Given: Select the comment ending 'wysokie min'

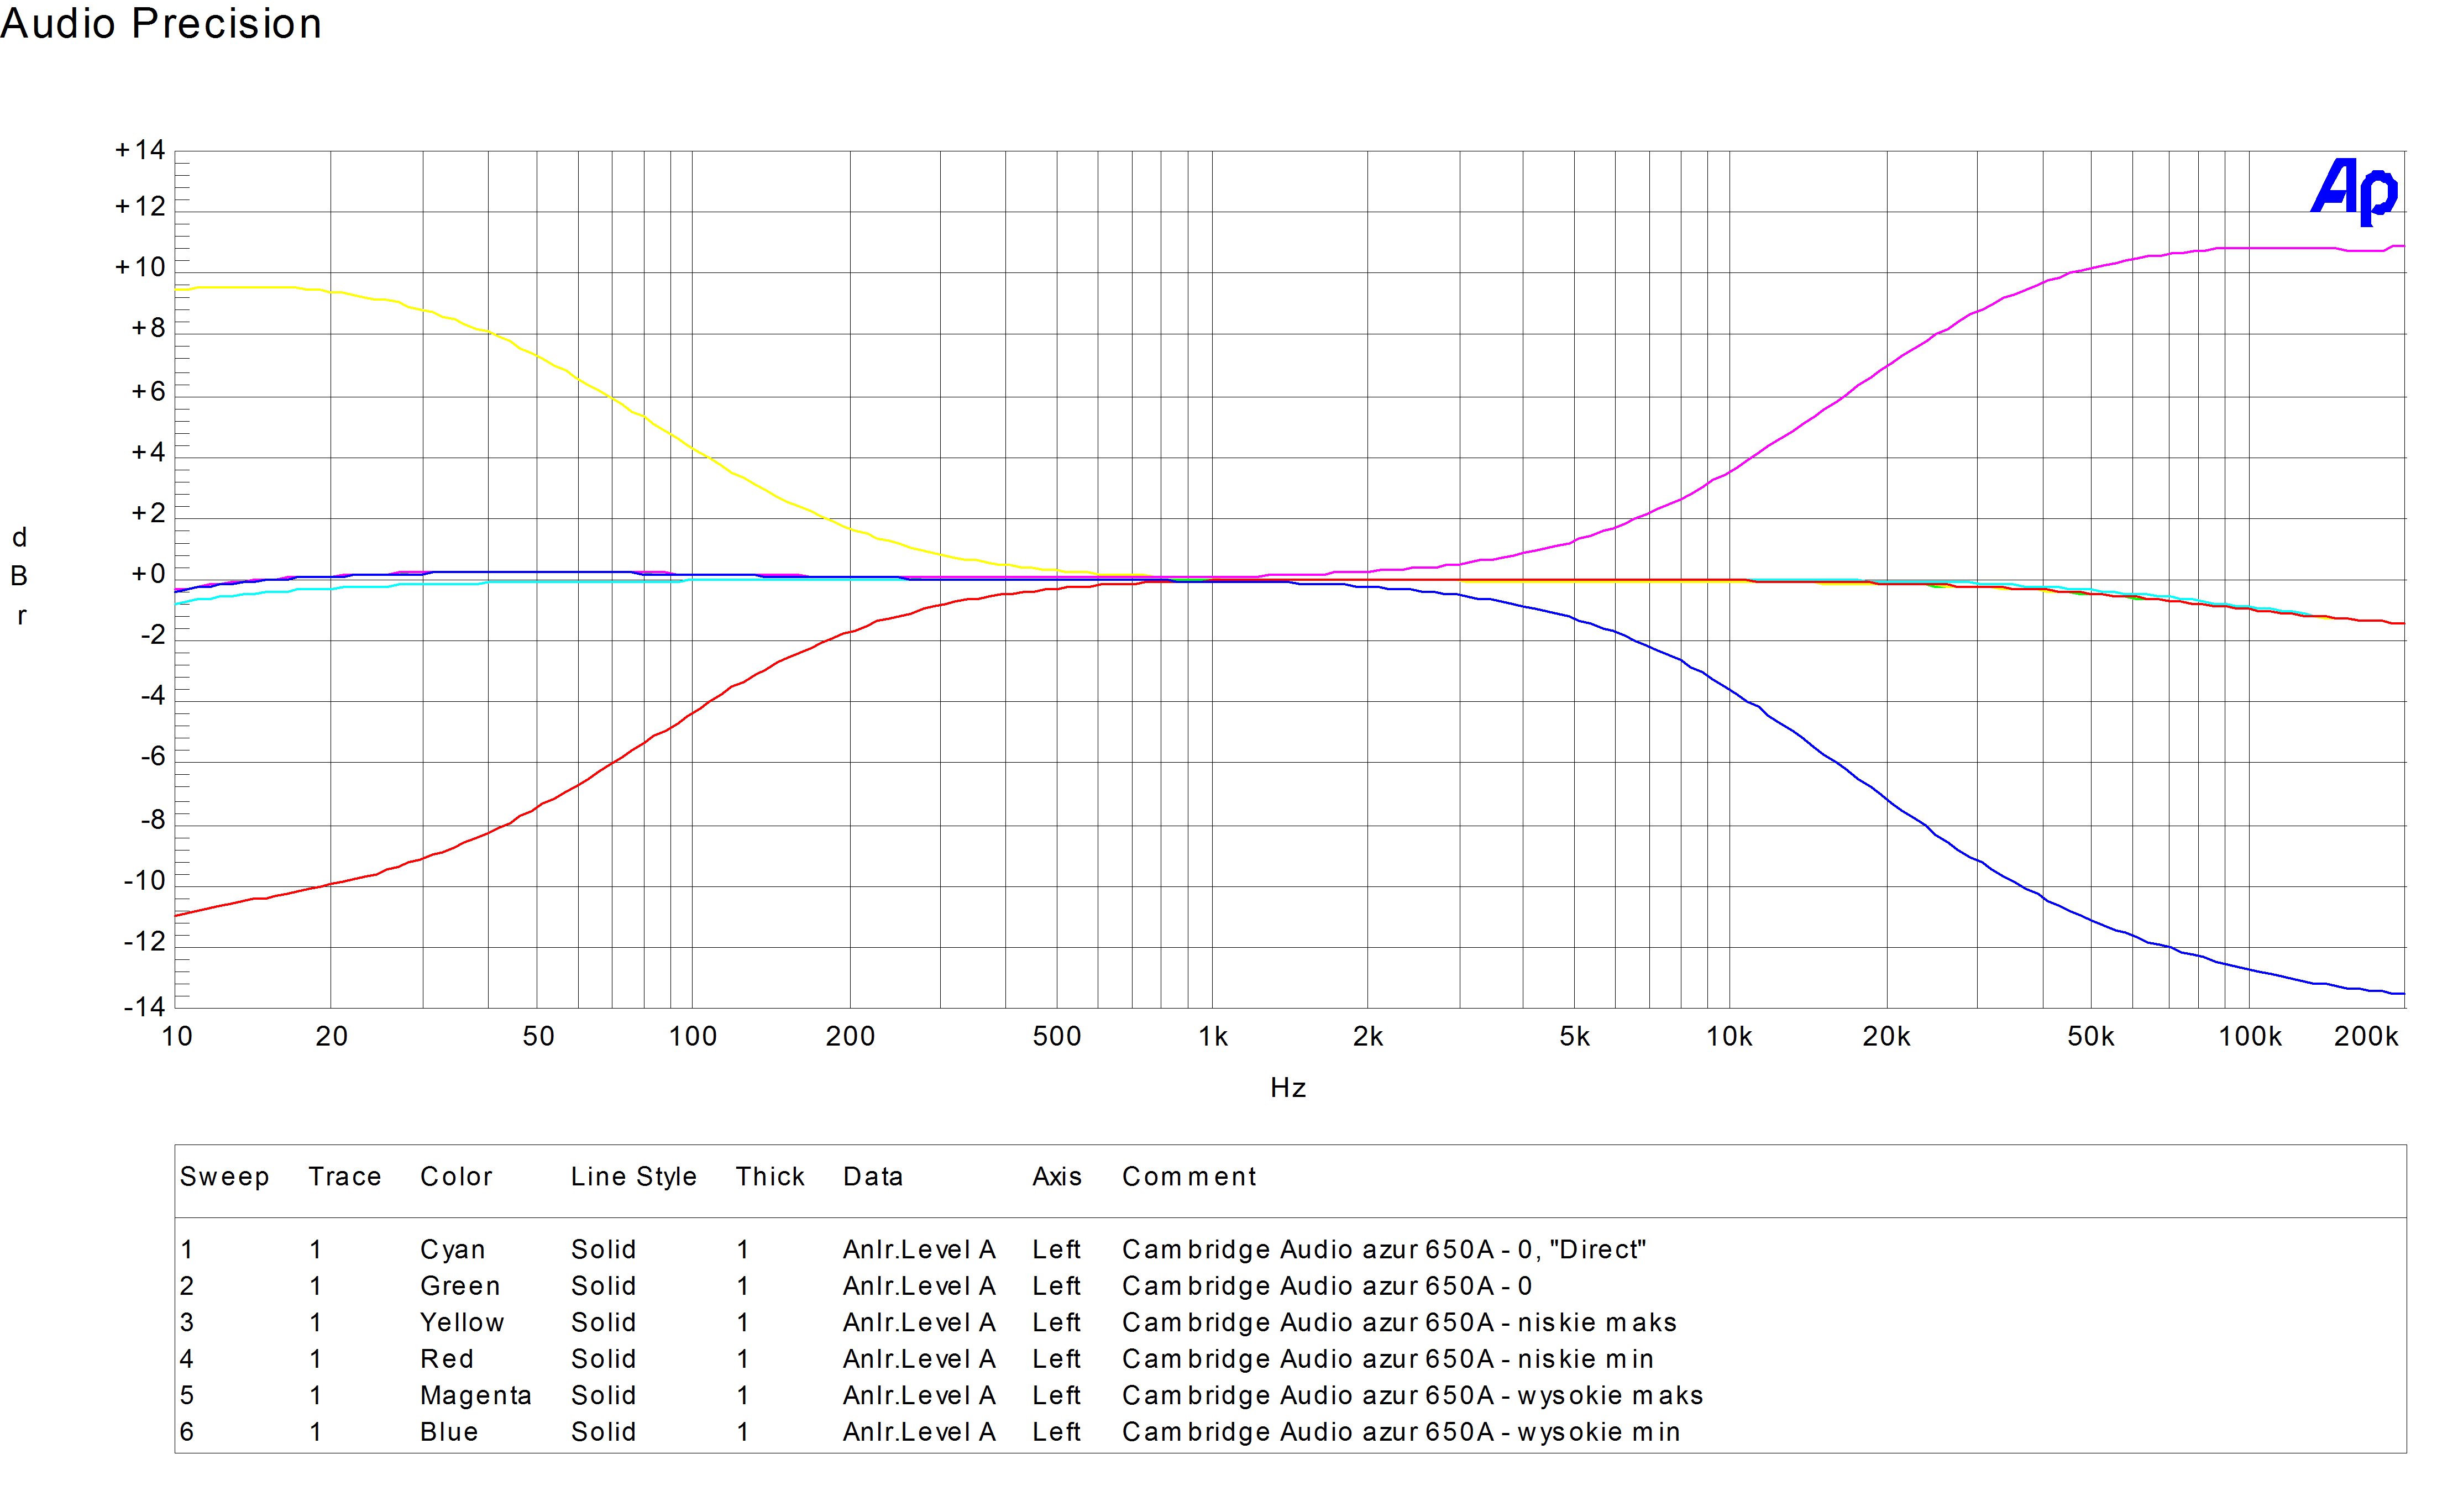Looking at the screenshot, I should [1401, 1432].
